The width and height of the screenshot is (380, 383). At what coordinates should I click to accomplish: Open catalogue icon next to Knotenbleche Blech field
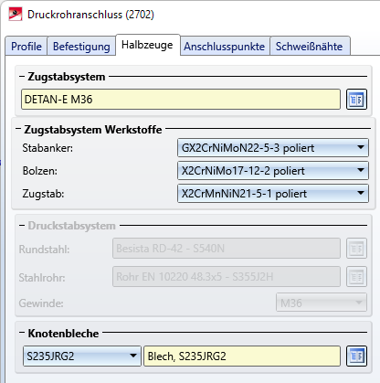[356, 356]
